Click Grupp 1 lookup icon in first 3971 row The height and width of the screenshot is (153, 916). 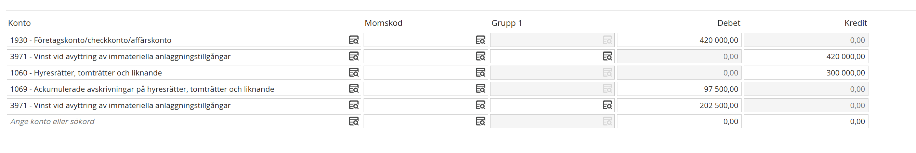607,56
